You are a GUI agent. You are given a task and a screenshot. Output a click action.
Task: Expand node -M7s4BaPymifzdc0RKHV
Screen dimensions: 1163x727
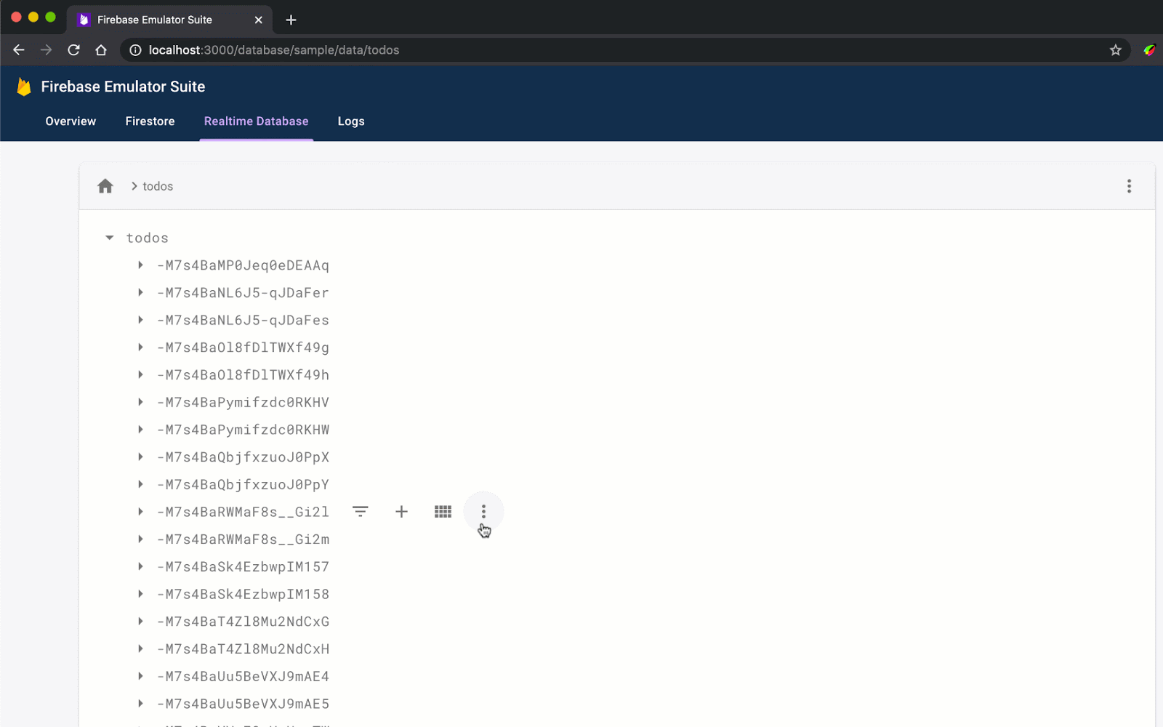140,402
